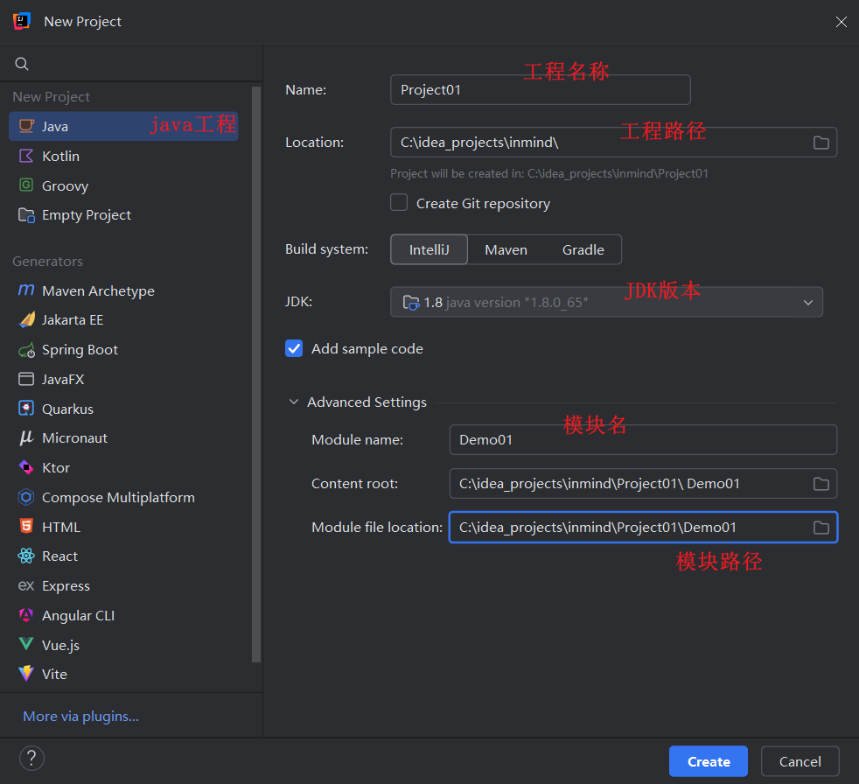Click the project Name input field
The height and width of the screenshot is (784, 859).
tap(541, 90)
